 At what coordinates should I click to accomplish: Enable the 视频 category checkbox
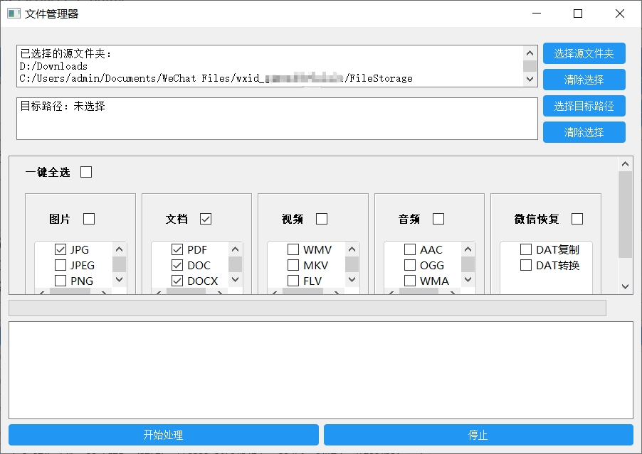321,219
